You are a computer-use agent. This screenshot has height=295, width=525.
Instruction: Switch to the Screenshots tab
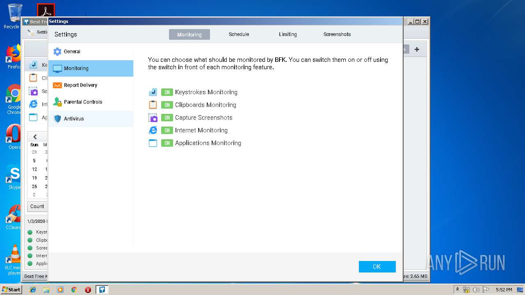(337, 34)
